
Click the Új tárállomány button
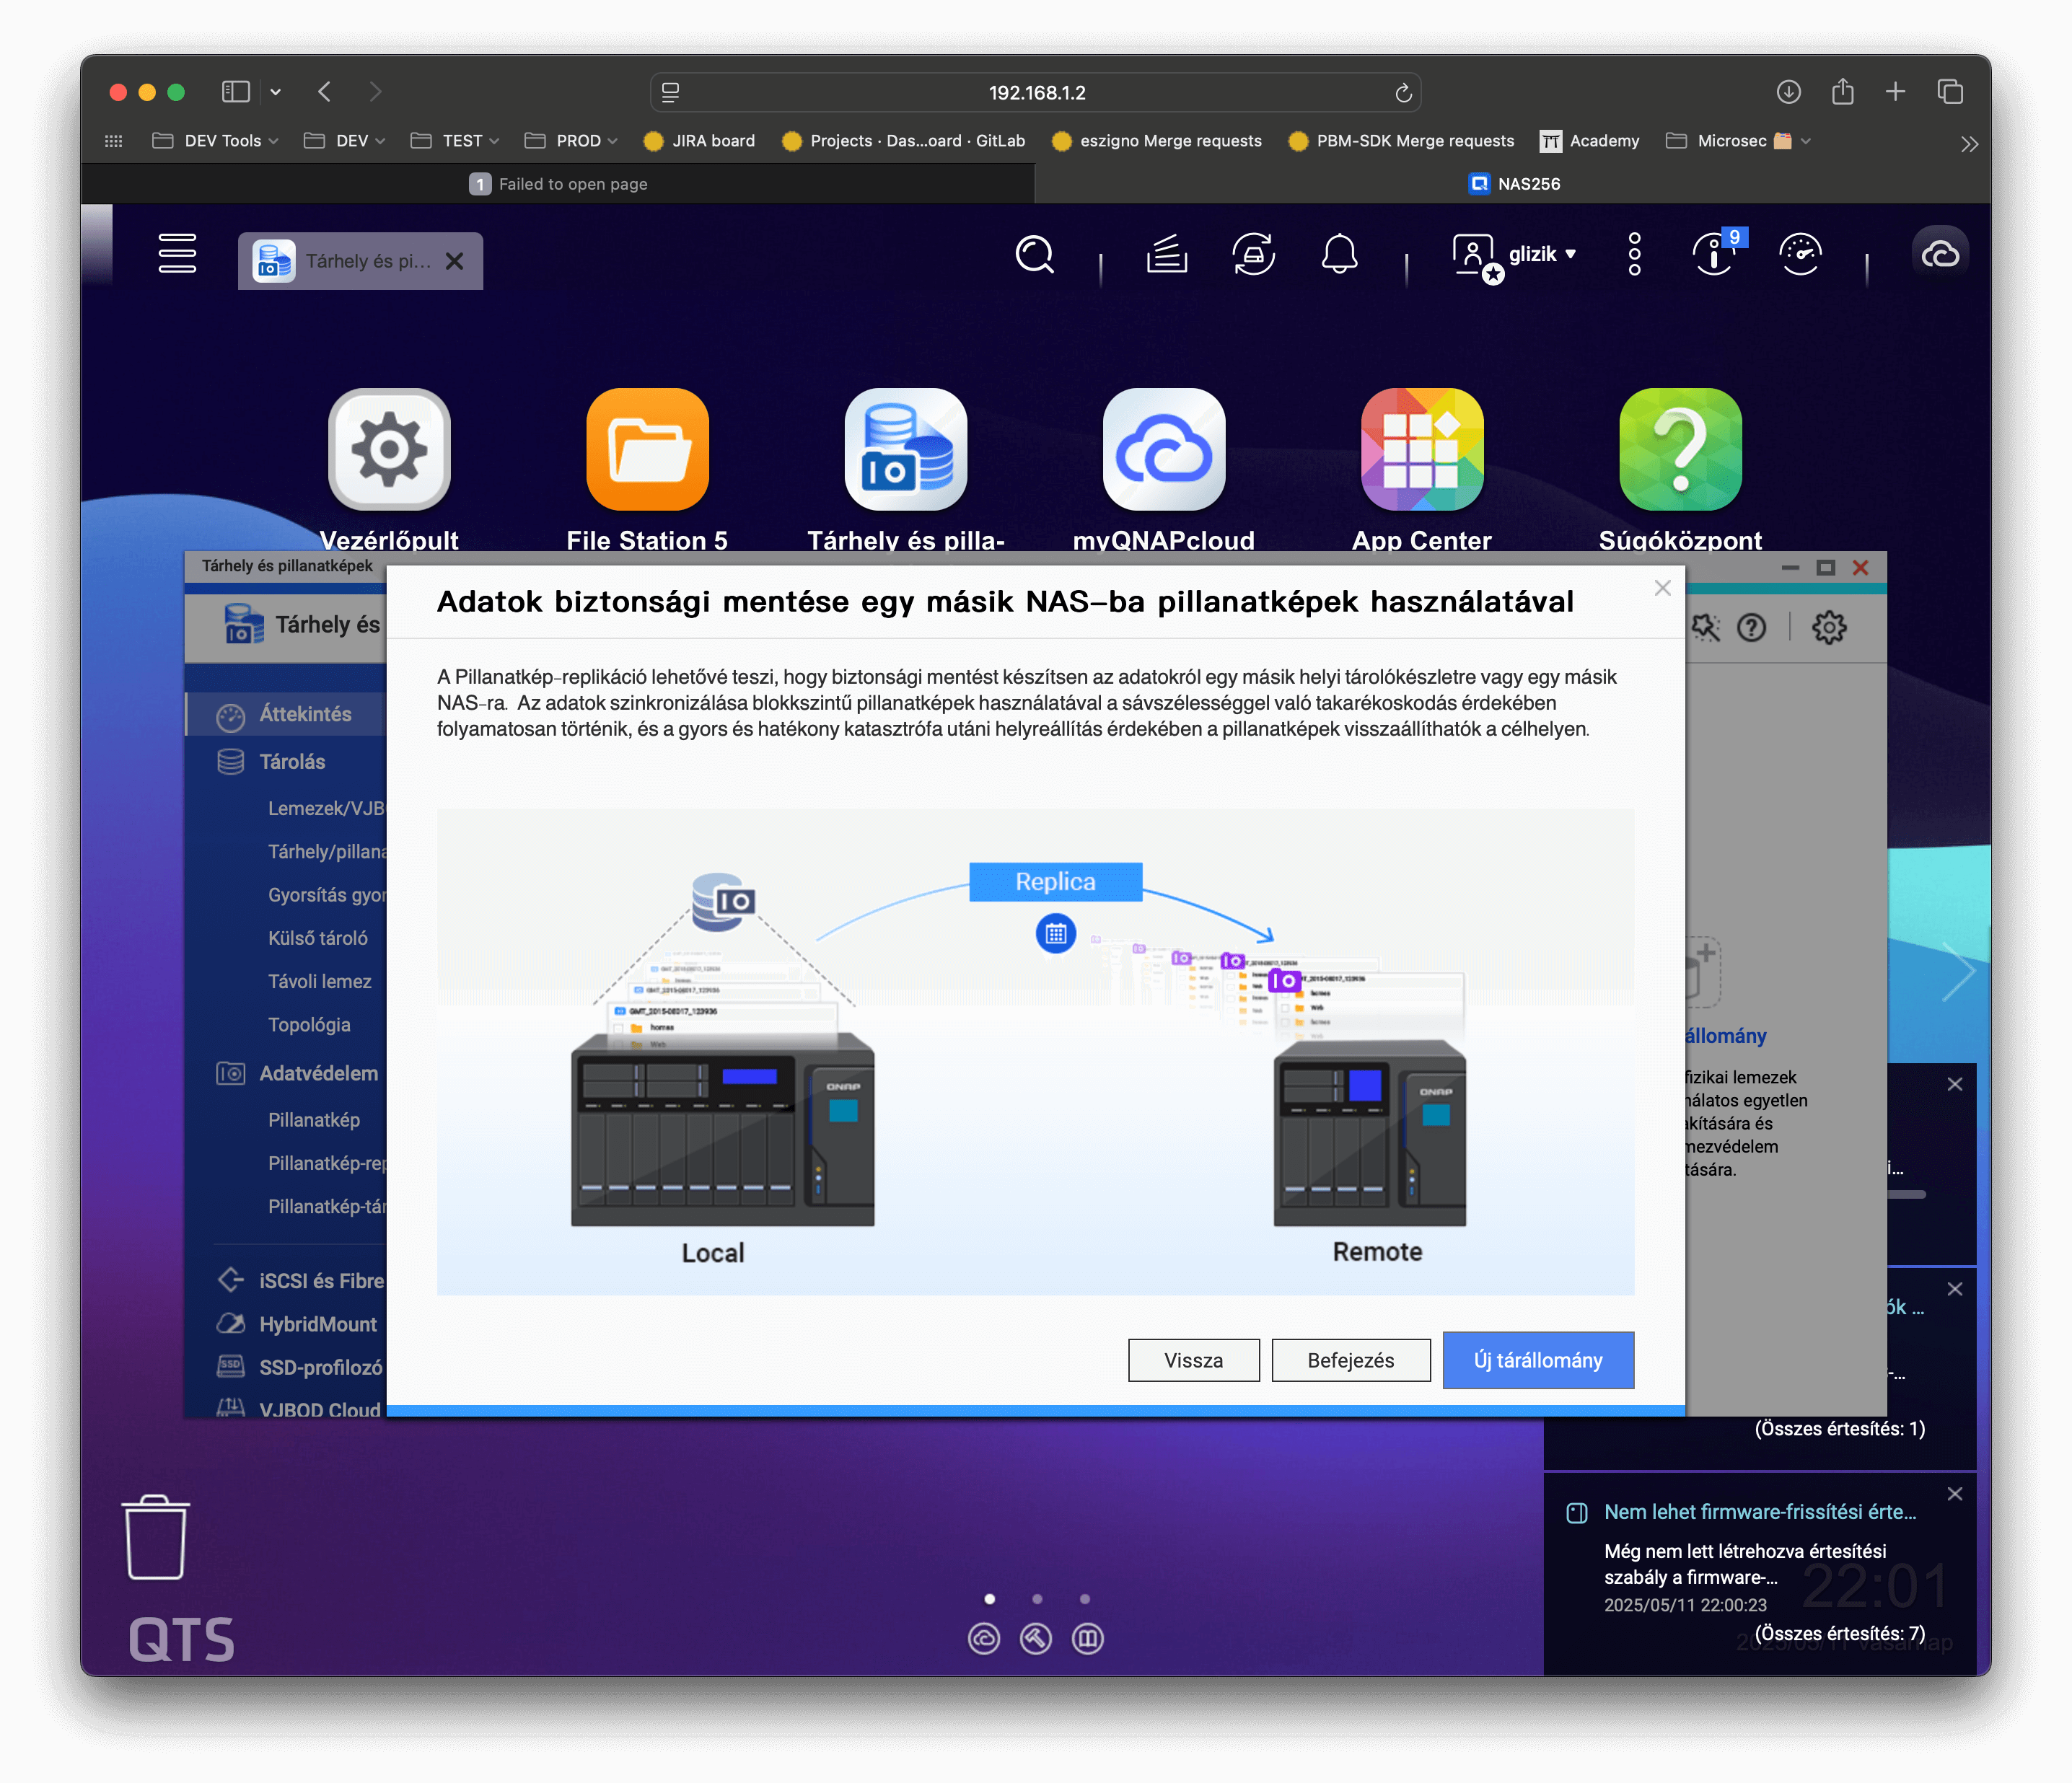pos(1537,1360)
